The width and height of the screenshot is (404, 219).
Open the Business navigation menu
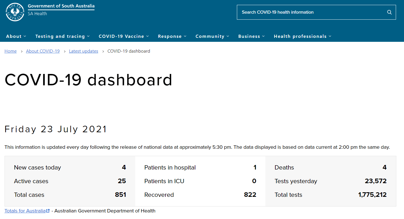249,36
